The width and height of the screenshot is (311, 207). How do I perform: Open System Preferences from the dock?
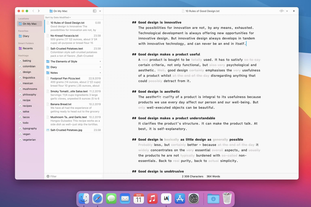click(x=193, y=199)
